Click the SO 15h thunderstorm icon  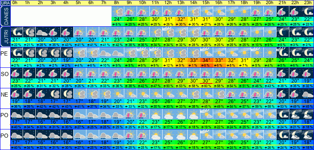tap(207, 73)
